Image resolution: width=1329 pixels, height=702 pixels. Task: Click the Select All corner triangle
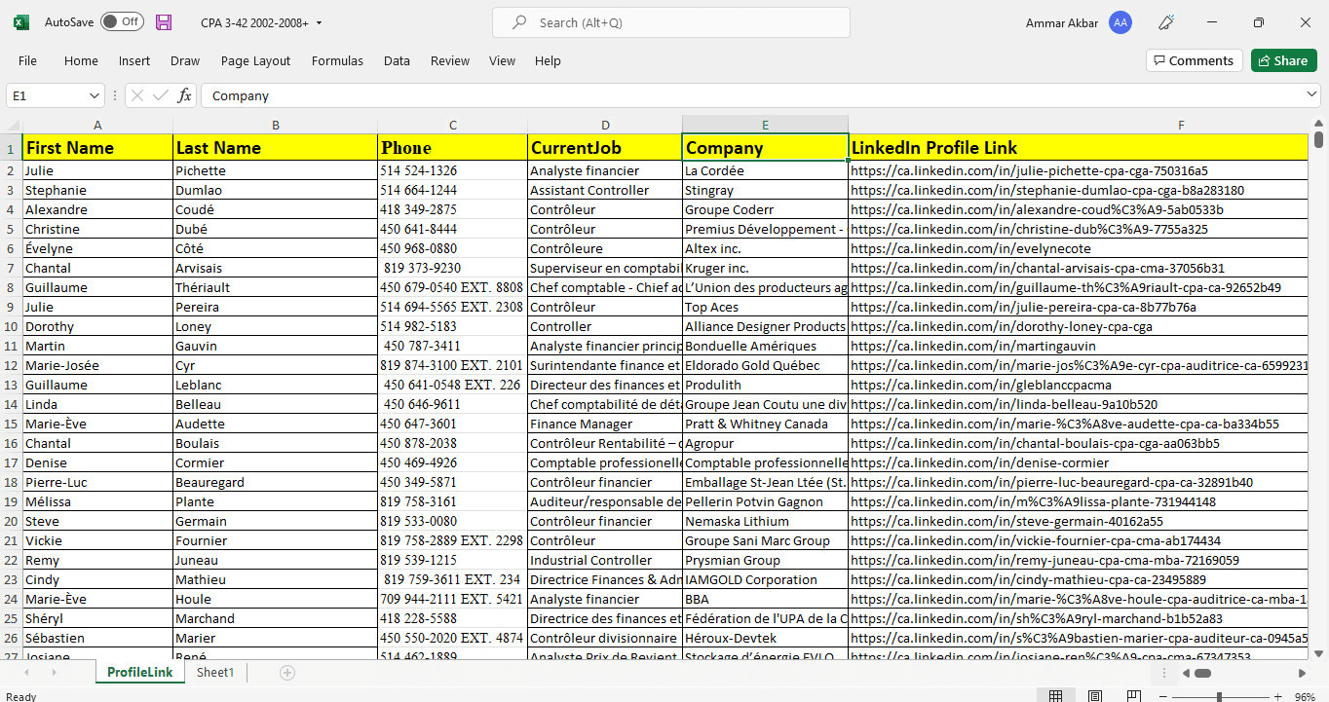coord(14,125)
